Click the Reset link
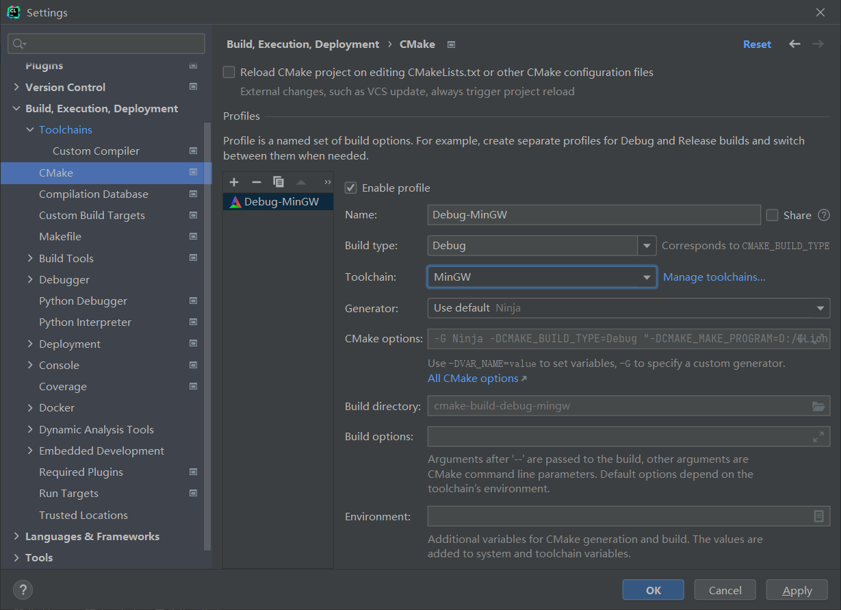Image resolution: width=841 pixels, height=610 pixels. pyautogui.click(x=757, y=44)
